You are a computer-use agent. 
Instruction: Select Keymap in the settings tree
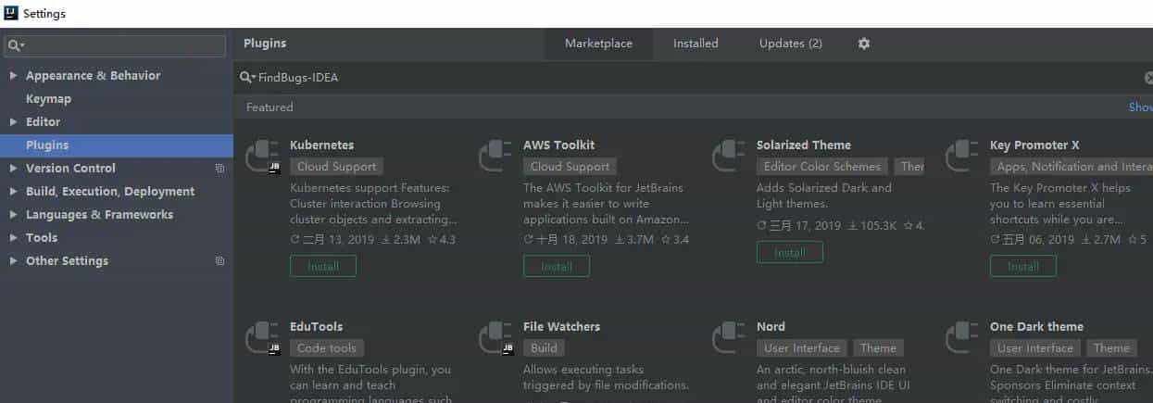pyautogui.click(x=48, y=99)
